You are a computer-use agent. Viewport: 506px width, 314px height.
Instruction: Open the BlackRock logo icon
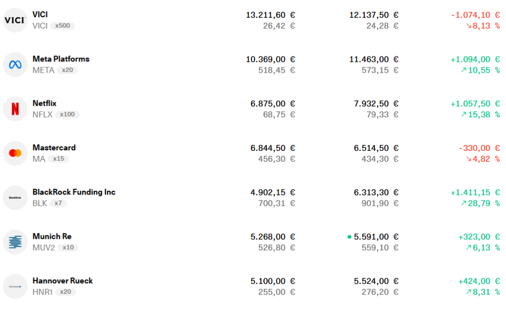pos(15,198)
